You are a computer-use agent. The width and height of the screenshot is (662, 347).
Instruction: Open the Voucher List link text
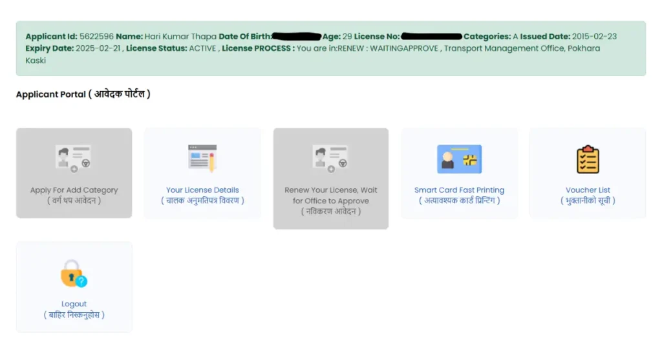click(588, 190)
